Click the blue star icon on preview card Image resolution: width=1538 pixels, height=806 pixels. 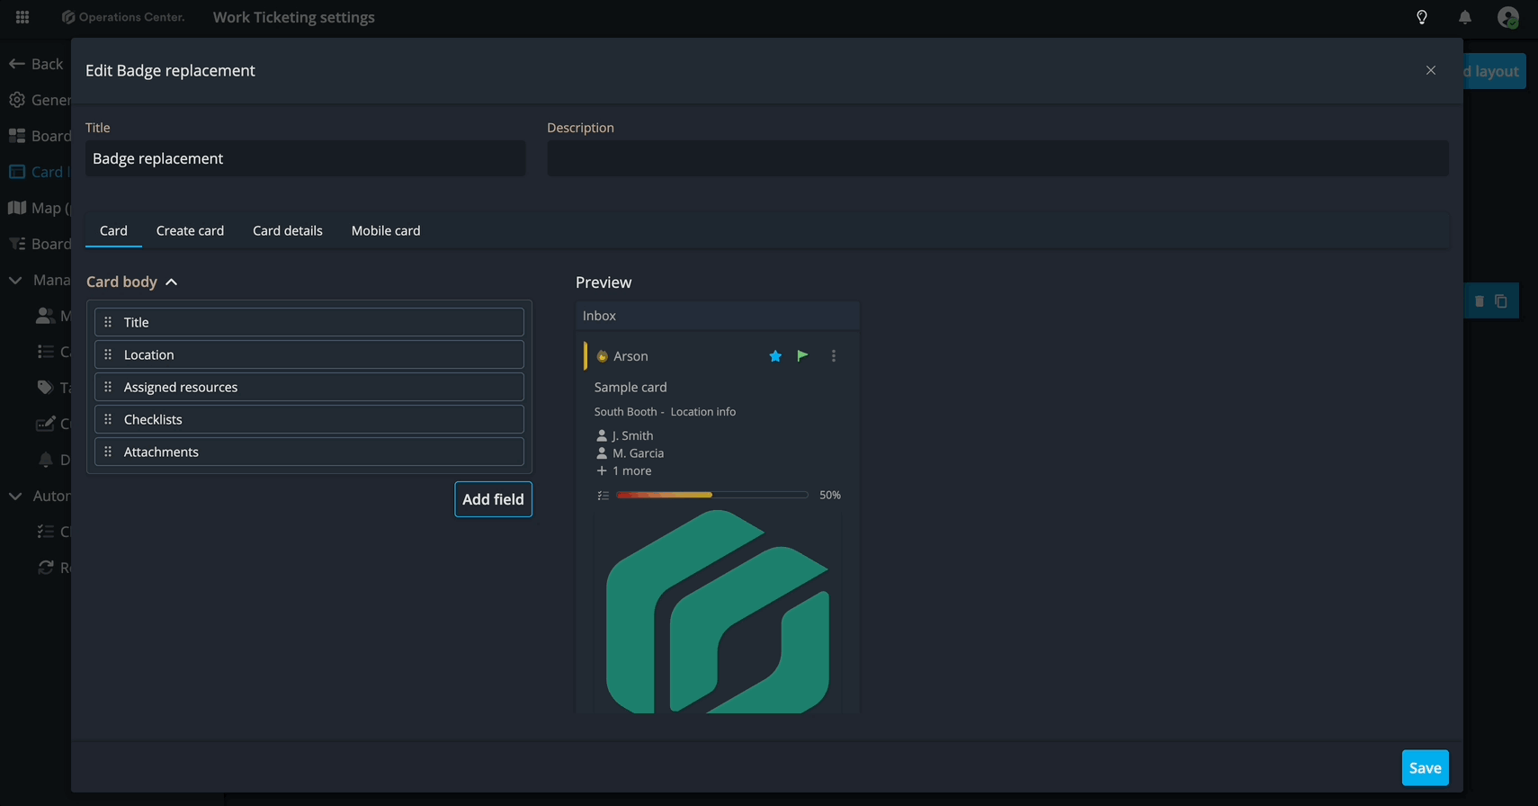[775, 356]
